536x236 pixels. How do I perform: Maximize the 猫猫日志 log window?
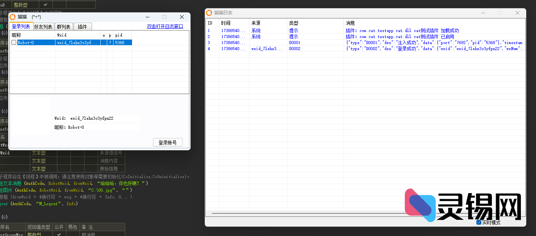tap(500, 13)
